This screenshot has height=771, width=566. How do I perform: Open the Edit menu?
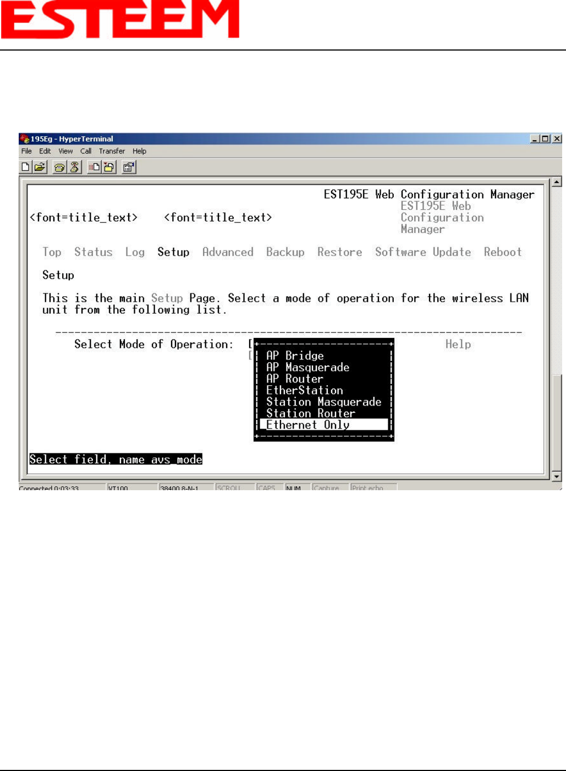(45, 151)
